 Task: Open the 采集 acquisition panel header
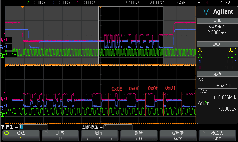(x=217, y=21)
